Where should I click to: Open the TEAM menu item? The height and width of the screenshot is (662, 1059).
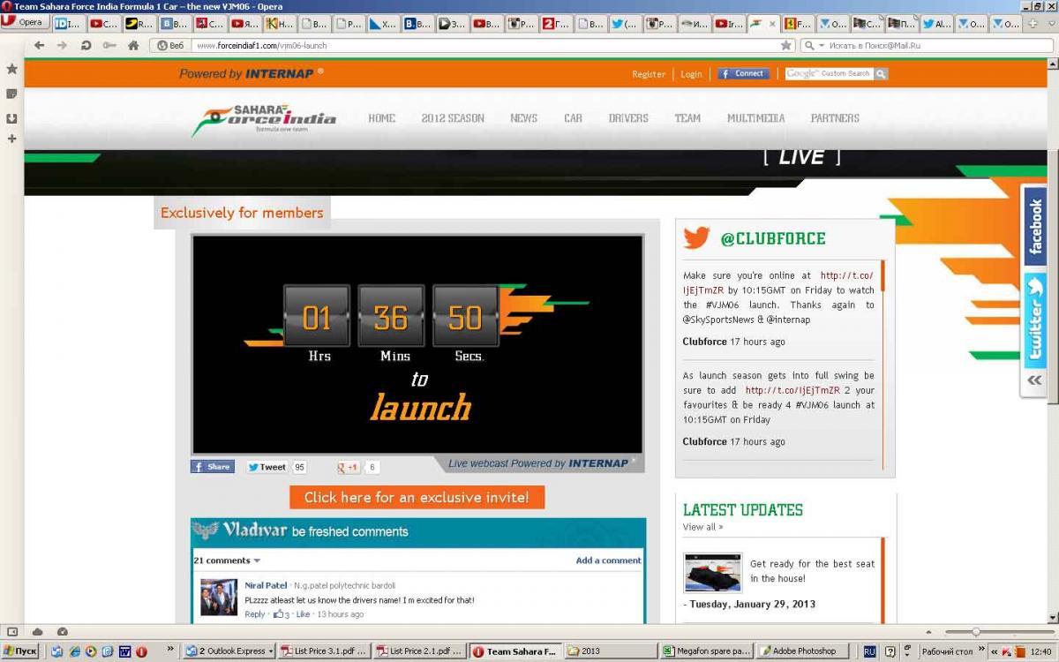[687, 118]
